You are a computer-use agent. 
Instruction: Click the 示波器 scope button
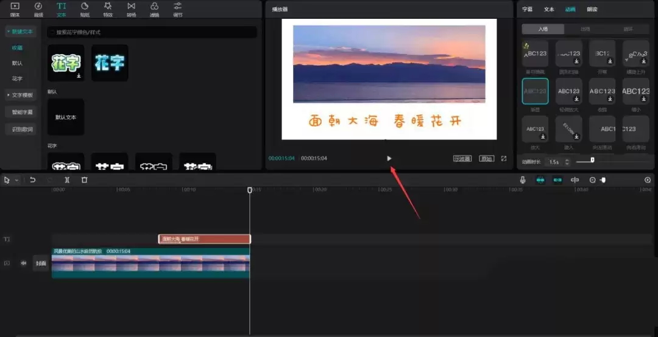pos(462,158)
